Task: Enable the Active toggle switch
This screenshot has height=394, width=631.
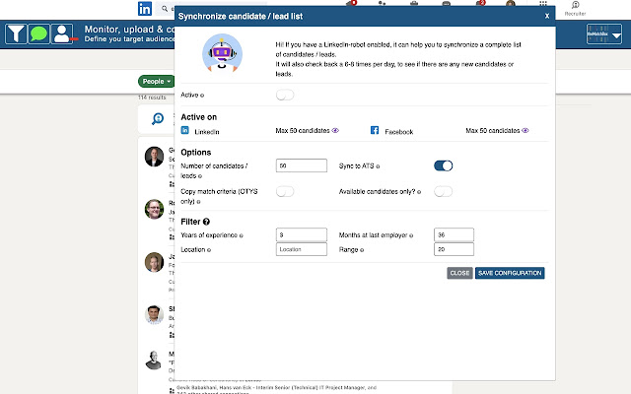Action: pyautogui.click(x=285, y=95)
